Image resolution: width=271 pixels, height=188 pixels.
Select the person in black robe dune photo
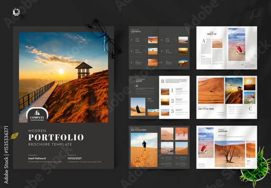[138, 107]
